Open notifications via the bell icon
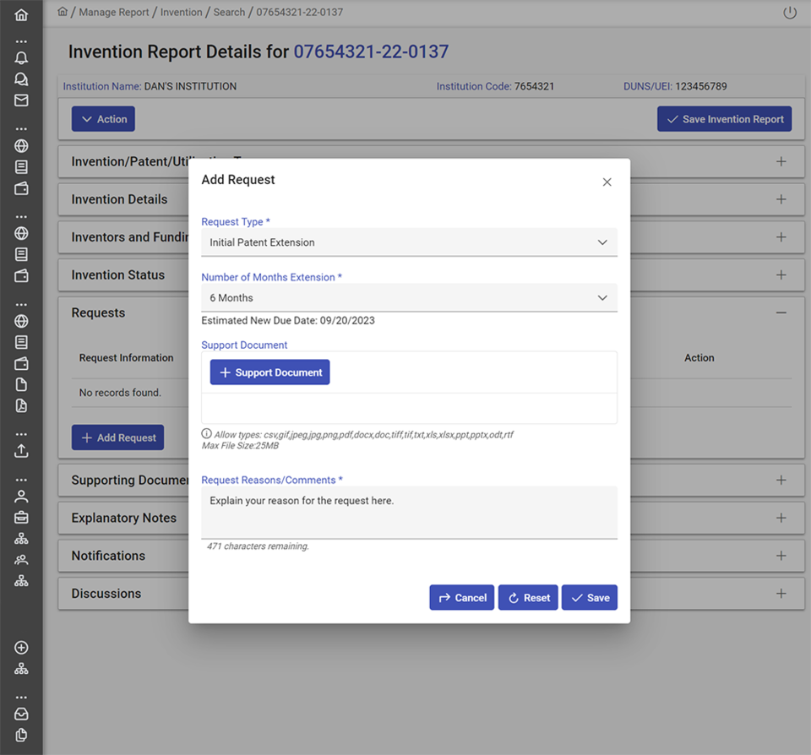Image resolution: width=811 pixels, height=755 pixels. click(x=21, y=57)
